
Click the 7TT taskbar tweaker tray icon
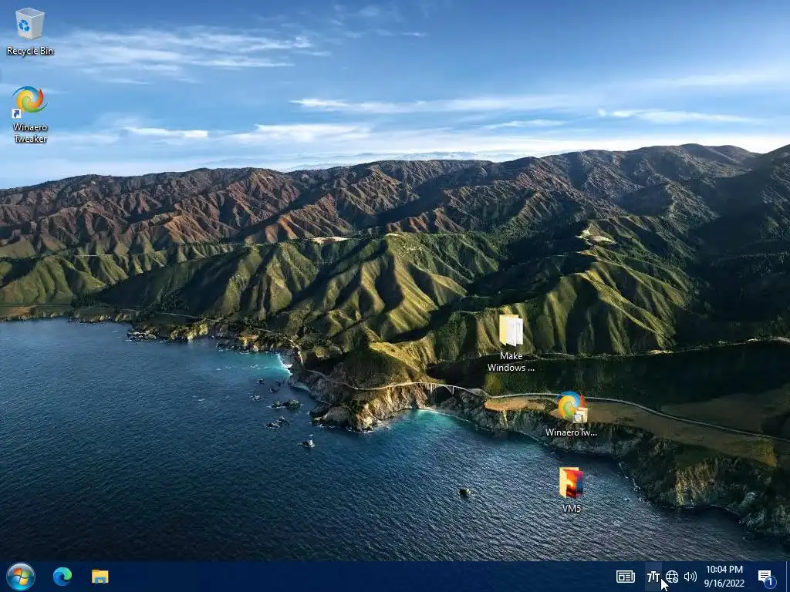pyautogui.click(x=653, y=577)
